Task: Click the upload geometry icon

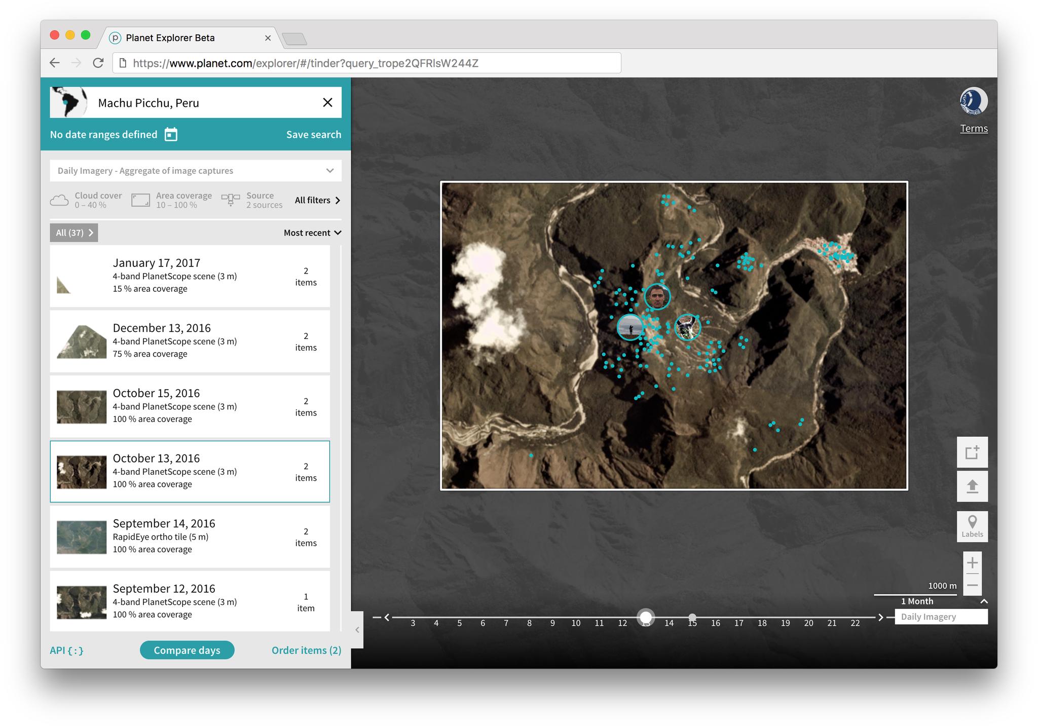Action: 972,486
